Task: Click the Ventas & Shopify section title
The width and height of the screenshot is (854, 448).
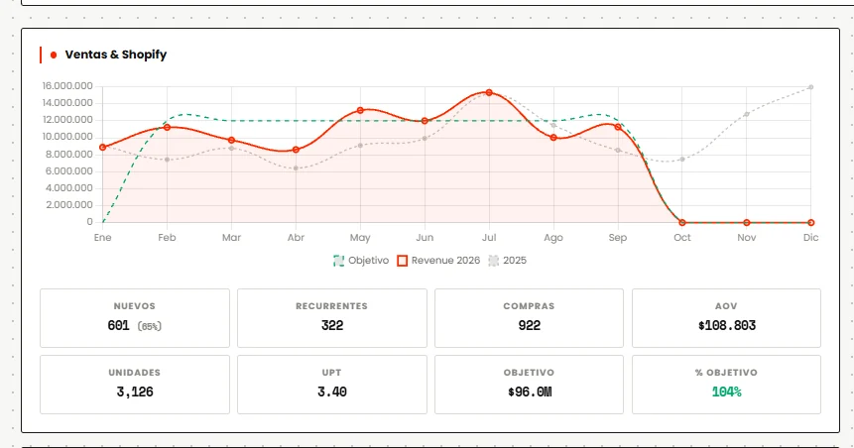Action: (x=115, y=55)
